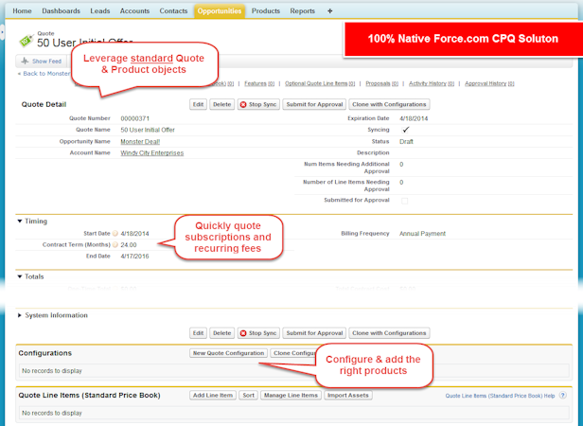Click the Status value Draft
583x426 pixels.
click(x=406, y=142)
